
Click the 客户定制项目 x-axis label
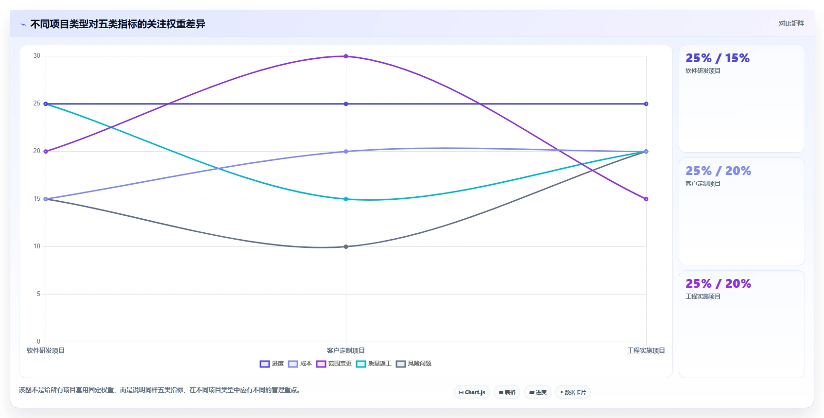pyautogui.click(x=346, y=350)
